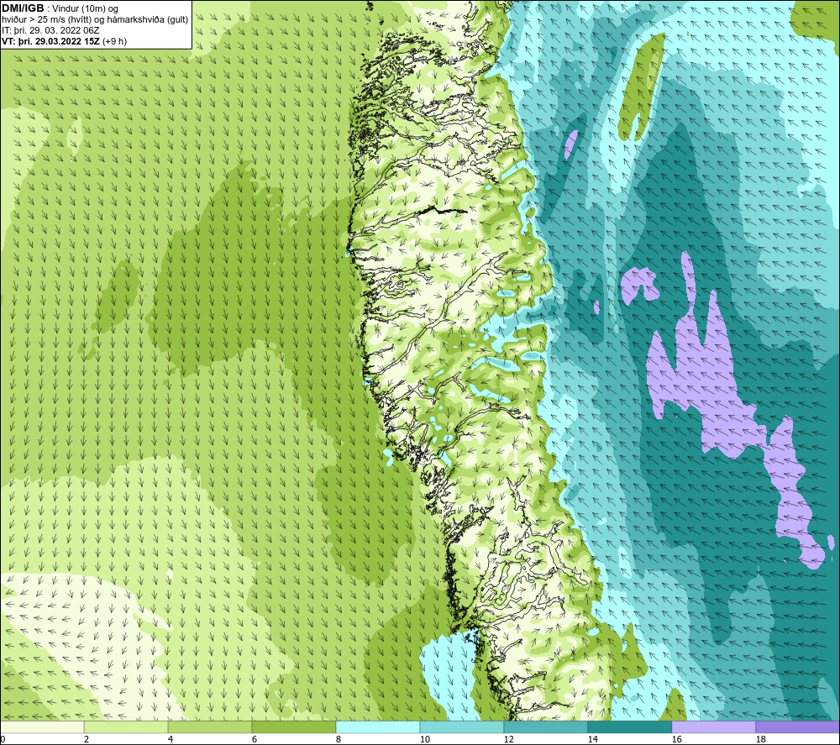The height and width of the screenshot is (745, 840).
Task: Click the 10–12 m/s light teal legend swatch
Action: [462, 727]
